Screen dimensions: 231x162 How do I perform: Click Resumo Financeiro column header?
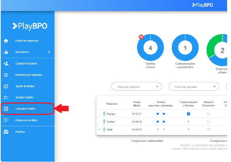[x=209, y=104]
